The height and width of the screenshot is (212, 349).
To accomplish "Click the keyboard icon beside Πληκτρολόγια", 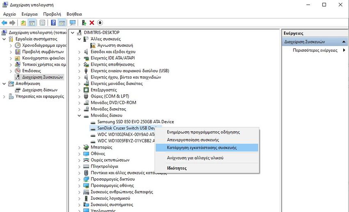I will coord(86,166).
